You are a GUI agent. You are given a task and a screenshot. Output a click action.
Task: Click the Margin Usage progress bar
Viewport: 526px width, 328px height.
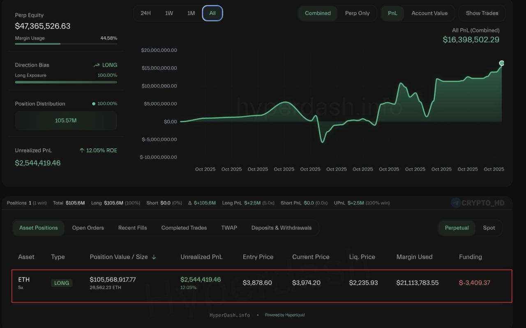66,44
